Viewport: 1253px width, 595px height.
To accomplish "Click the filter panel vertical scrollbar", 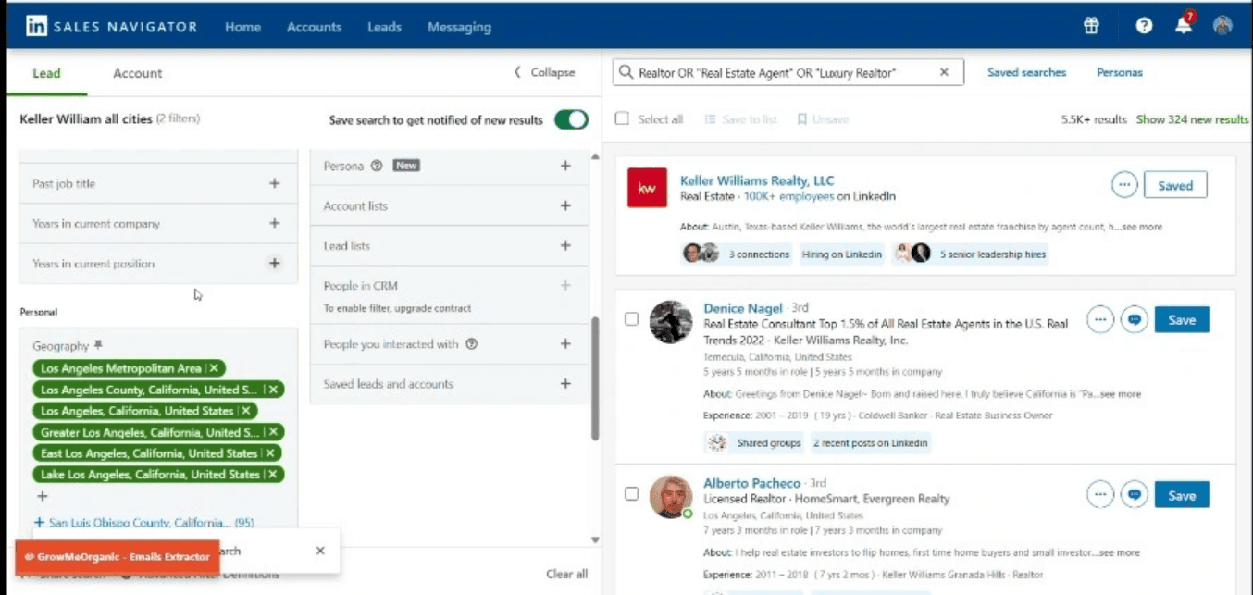I will pyautogui.click(x=595, y=379).
